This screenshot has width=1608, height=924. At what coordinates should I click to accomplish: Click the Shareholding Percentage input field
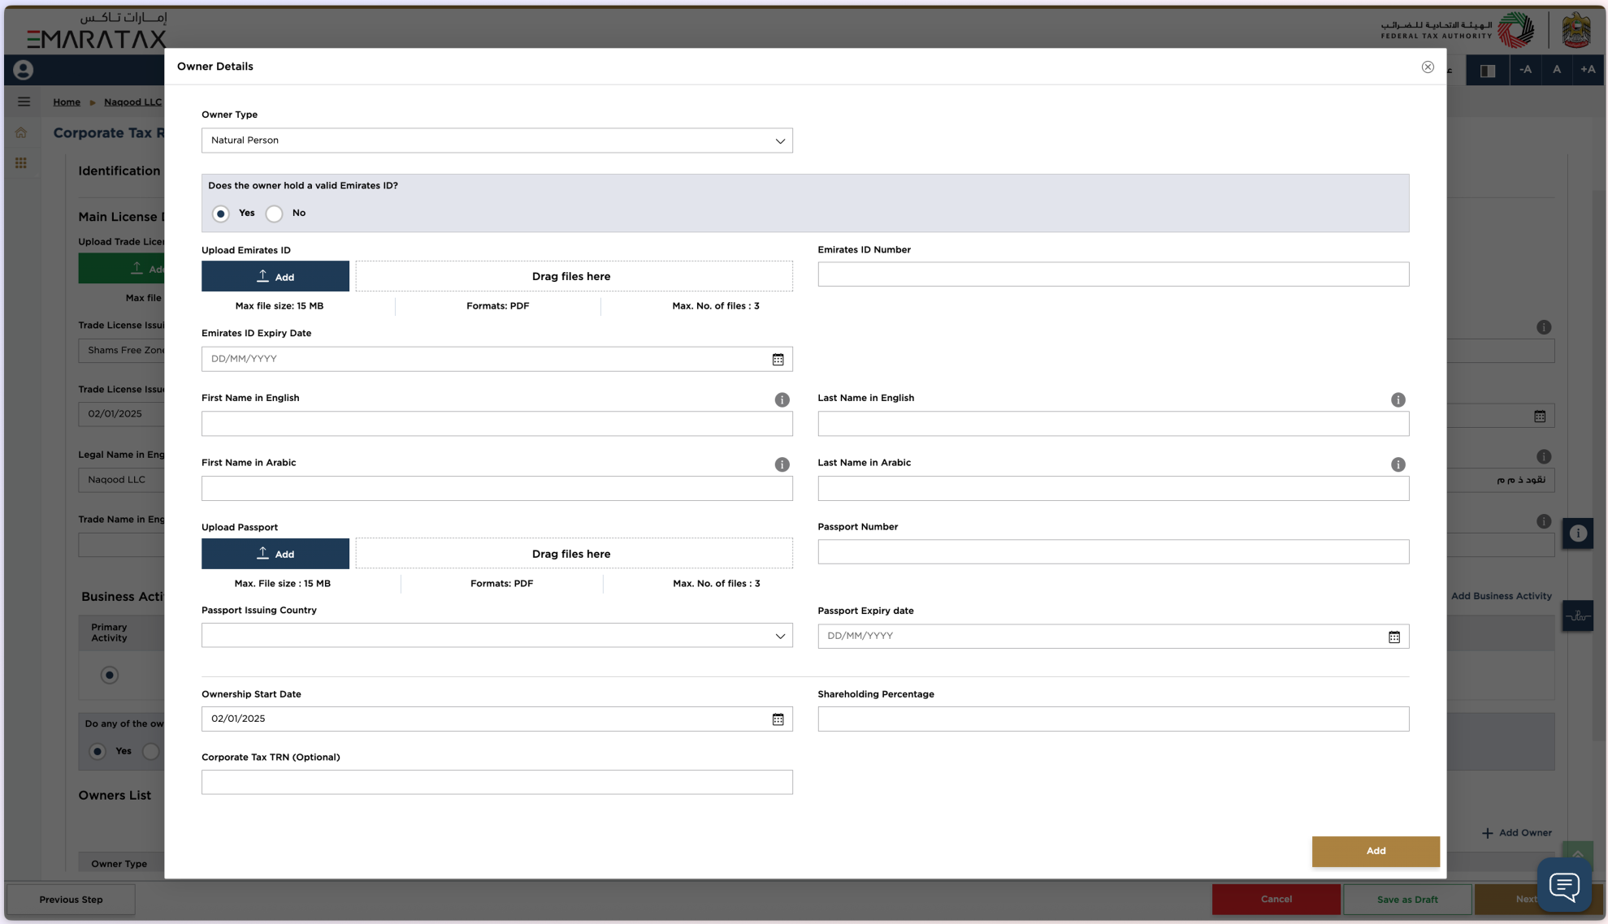[x=1112, y=719]
